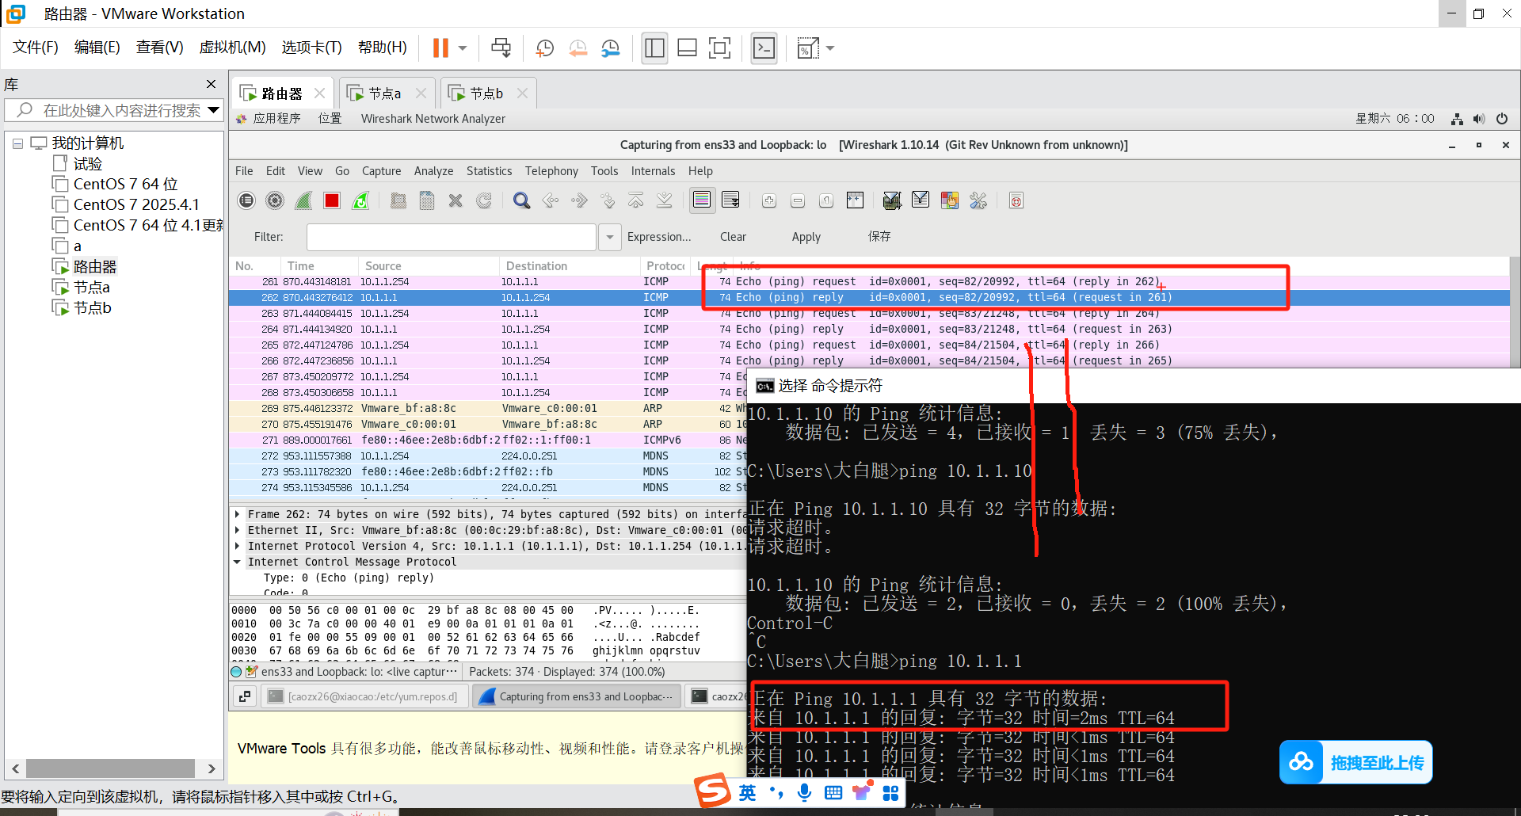The height and width of the screenshot is (816, 1521).
Task: Open VMware console view icon
Action: (764, 48)
